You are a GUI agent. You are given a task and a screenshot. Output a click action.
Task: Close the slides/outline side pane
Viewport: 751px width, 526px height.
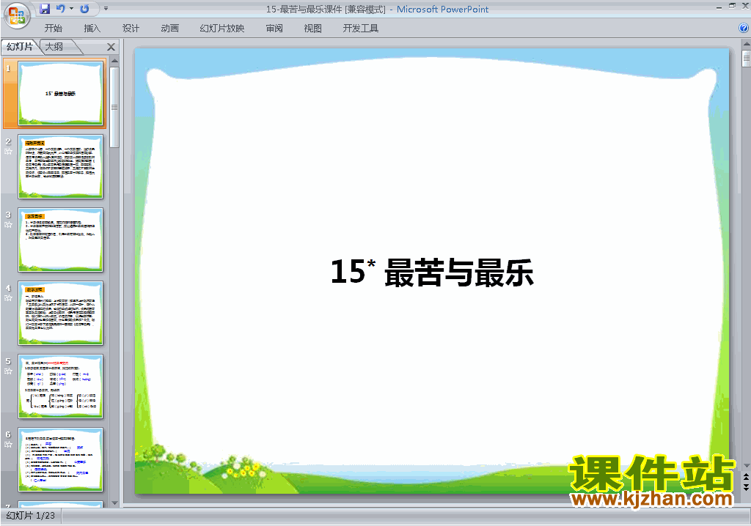click(111, 47)
